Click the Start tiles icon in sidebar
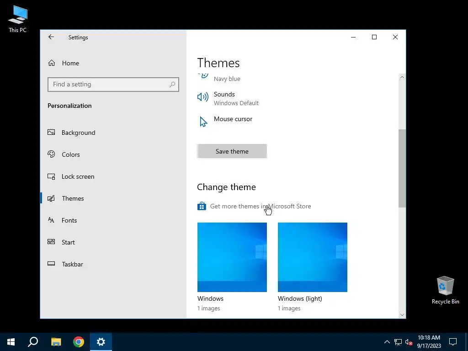Screen dimensions: 468x351 (x=51, y=242)
